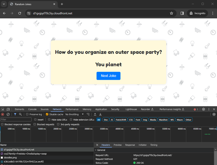The image size is (217, 165).
Task: Open the No throttling dropdown
Action: pos(74,114)
